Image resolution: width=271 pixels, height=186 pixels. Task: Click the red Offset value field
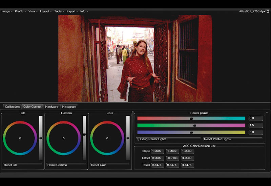pos(157,158)
